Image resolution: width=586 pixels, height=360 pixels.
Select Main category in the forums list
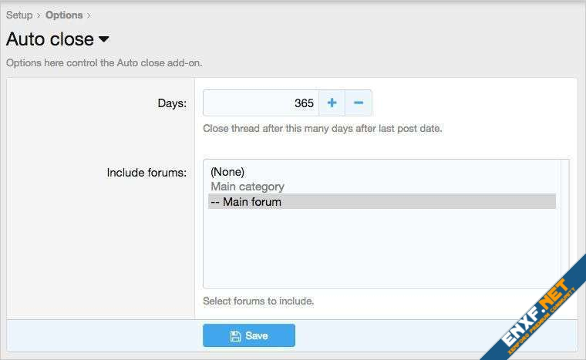click(248, 187)
